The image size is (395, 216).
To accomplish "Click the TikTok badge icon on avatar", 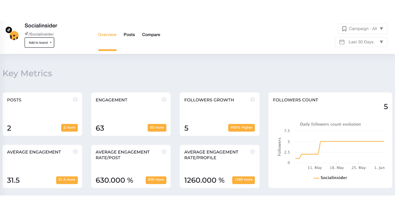I will pos(9,30).
